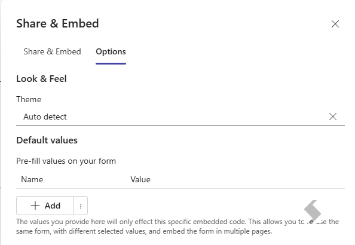Click the empty space right of Auto detect text
This screenshot has width=355, height=245.
coord(197,117)
